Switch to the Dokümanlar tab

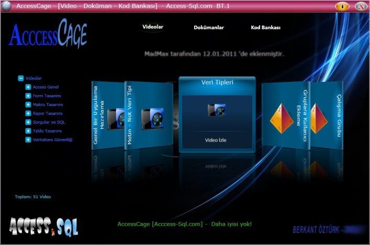[x=209, y=28]
